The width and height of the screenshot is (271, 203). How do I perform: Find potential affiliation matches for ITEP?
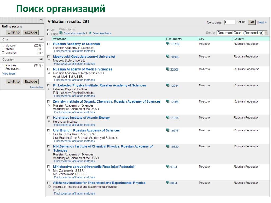click(74, 193)
